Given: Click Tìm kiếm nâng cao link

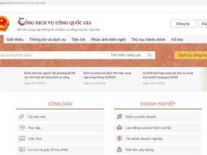Looking at the screenshot, I should pyautogui.click(x=126, y=55).
